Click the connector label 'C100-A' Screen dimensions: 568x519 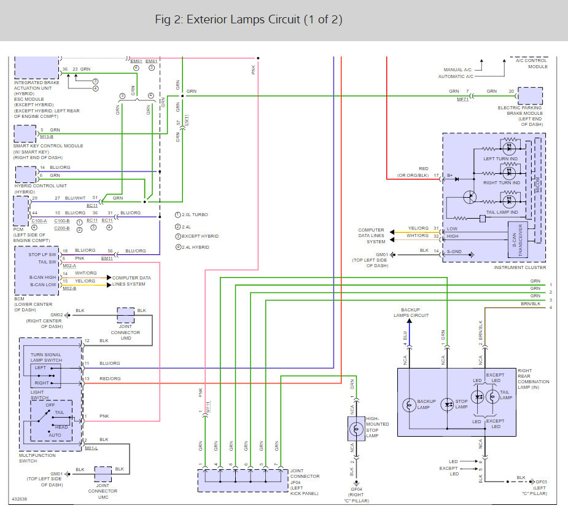click(x=39, y=220)
